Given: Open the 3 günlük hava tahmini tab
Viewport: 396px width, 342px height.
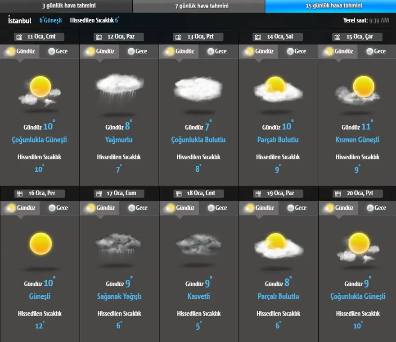Looking at the screenshot, I should (66, 6).
